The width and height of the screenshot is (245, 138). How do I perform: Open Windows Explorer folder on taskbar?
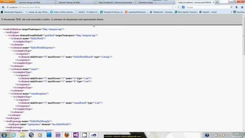tap(22, 135)
